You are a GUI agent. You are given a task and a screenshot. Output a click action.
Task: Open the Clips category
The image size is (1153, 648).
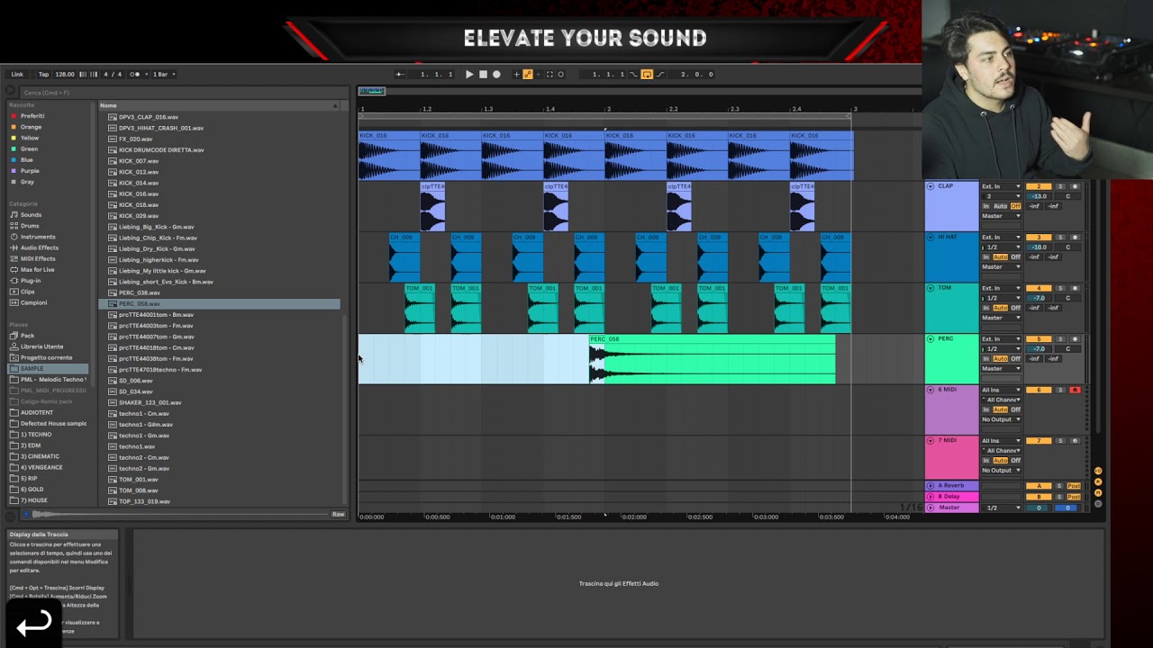(x=27, y=292)
